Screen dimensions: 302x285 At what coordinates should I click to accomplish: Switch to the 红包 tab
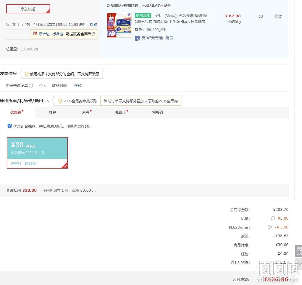(53, 112)
